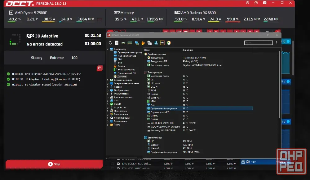This screenshot has width=310, height=180.
Task: Open the AIDA64 report document icon
Action: tap(117, 43)
